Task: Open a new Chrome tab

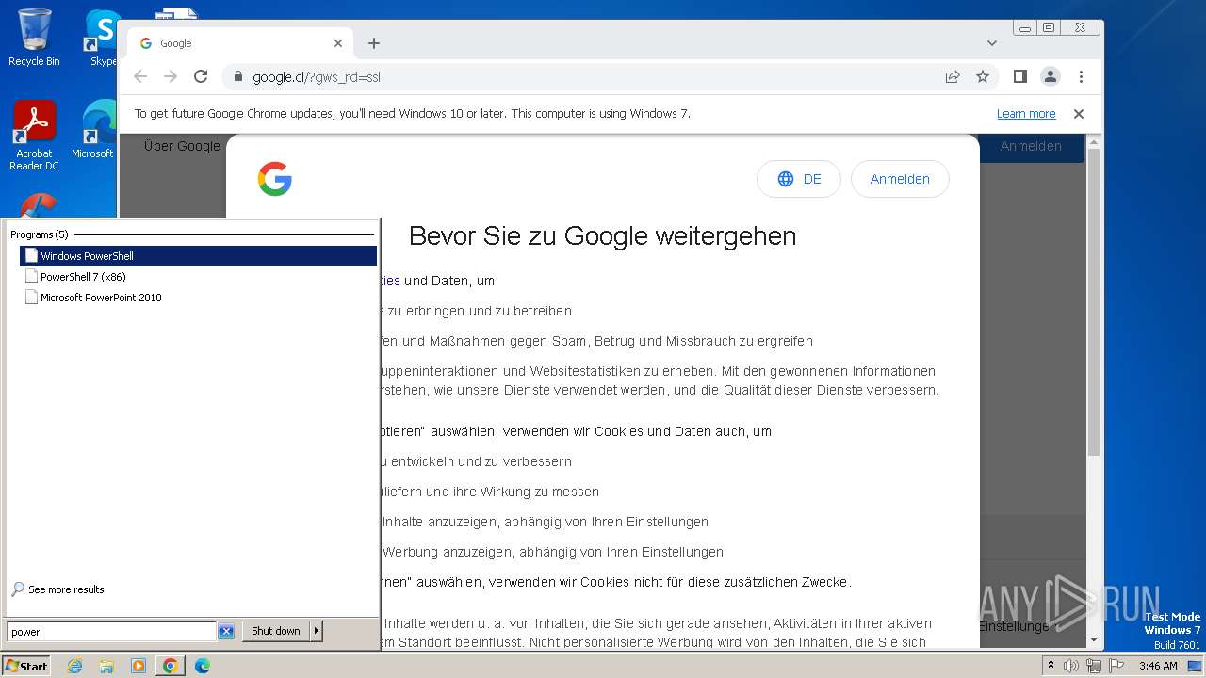Action: click(x=374, y=43)
